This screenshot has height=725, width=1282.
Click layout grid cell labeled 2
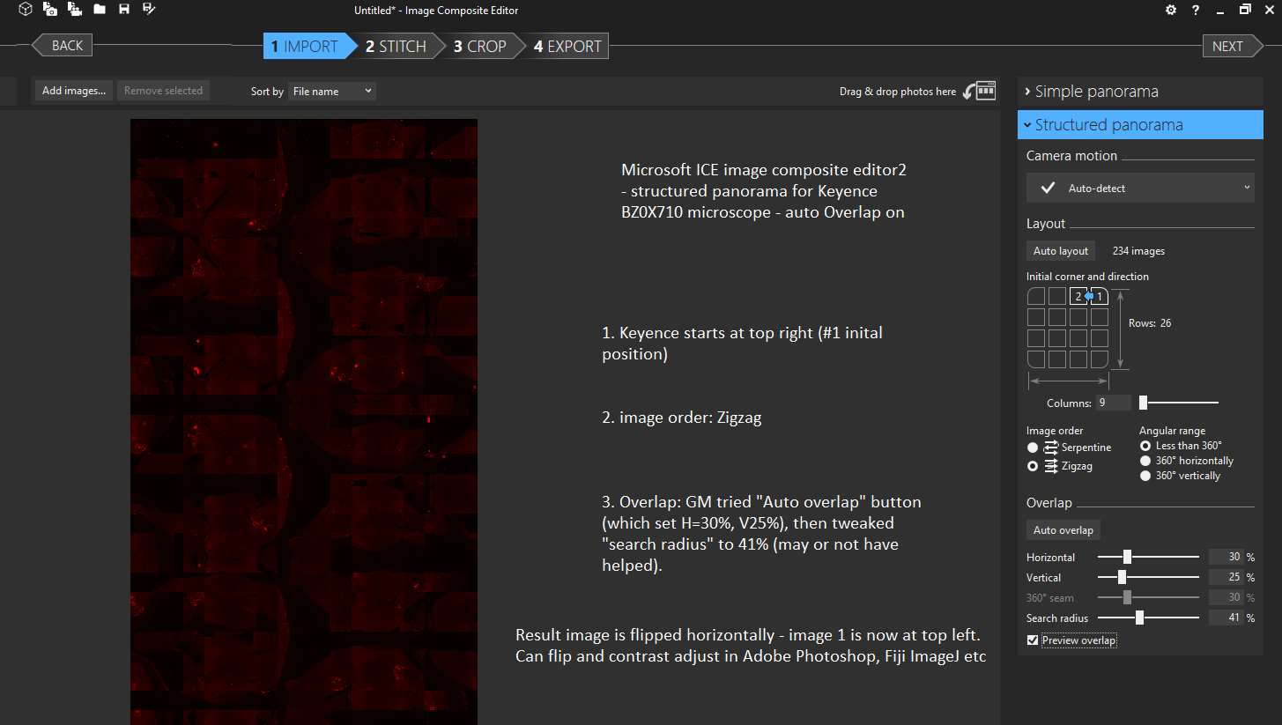(x=1078, y=296)
